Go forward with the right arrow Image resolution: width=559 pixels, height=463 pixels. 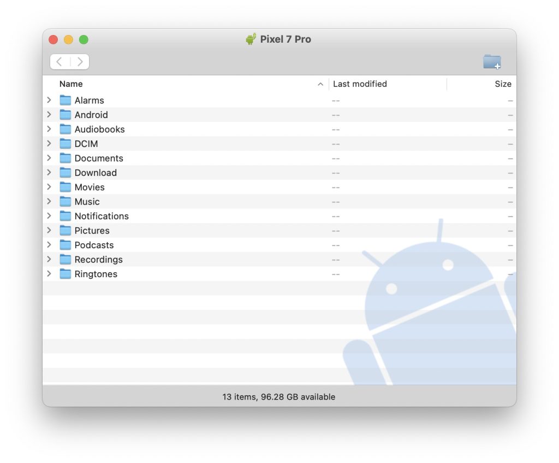pos(80,62)
